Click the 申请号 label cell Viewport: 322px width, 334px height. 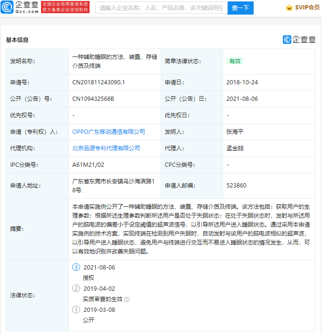[x=38, y=82]
